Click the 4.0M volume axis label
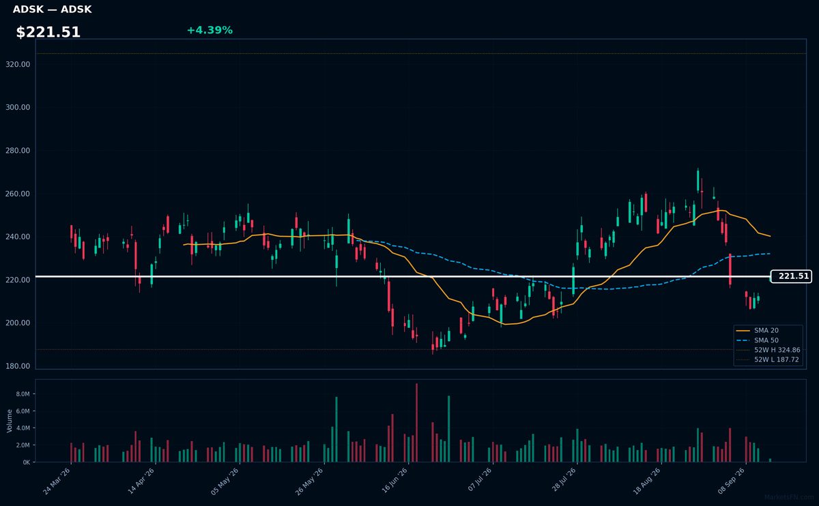The image size is (819, 506). pyautogui.click(x=23, y=428)
